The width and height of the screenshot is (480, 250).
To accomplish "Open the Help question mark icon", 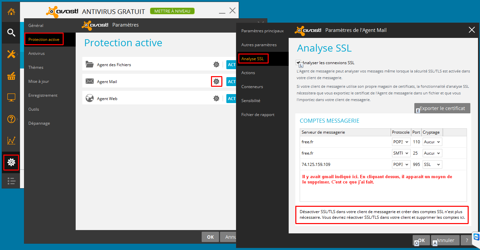I will click(11, 119).
